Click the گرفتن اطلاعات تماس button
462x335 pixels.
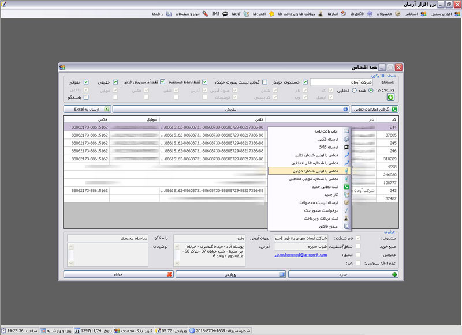coord(374,109)
